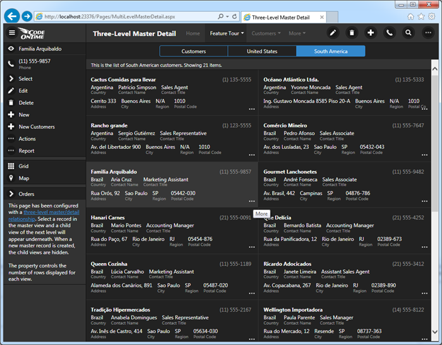
Task: Open search with the magnifier icon
Action: click(x=409, y=33)
